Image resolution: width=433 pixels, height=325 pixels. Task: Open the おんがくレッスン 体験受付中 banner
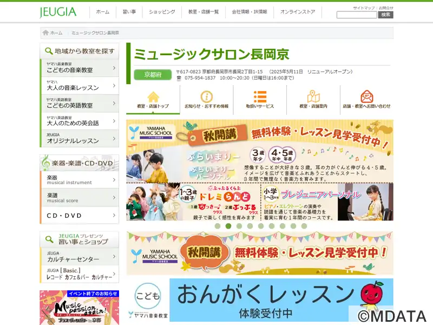pyautogui.click(x=260, y=301)
